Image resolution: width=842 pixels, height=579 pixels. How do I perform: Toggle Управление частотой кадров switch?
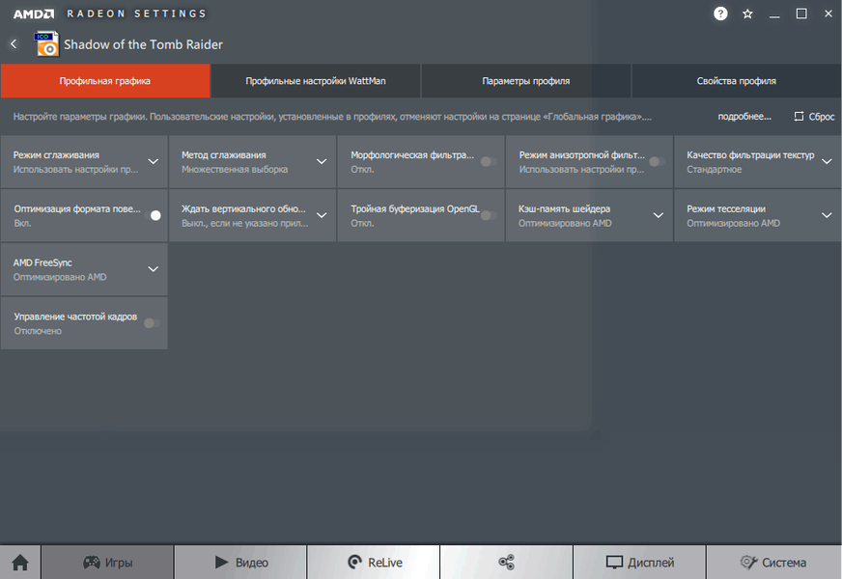152,323
